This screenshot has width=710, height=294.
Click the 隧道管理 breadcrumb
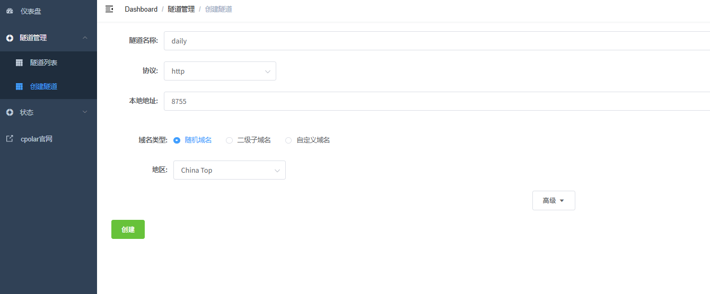(x=181, y=9)
